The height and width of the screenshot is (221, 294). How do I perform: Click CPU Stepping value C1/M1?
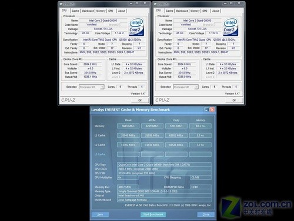click(x=201, y=177)
